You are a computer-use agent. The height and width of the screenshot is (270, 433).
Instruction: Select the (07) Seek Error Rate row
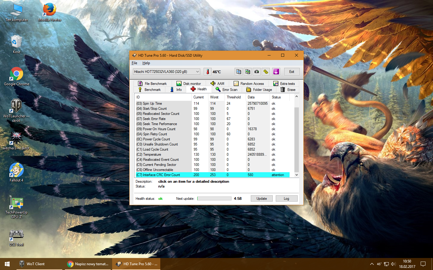212,119
